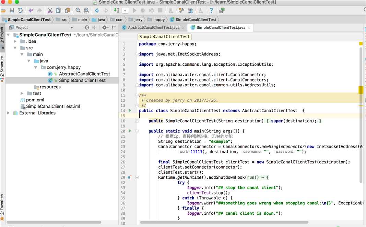Click the main breadcrumb in navigation bar
Image resolution: width=366 pixels, height=227 pixels.
coord(80,20)
